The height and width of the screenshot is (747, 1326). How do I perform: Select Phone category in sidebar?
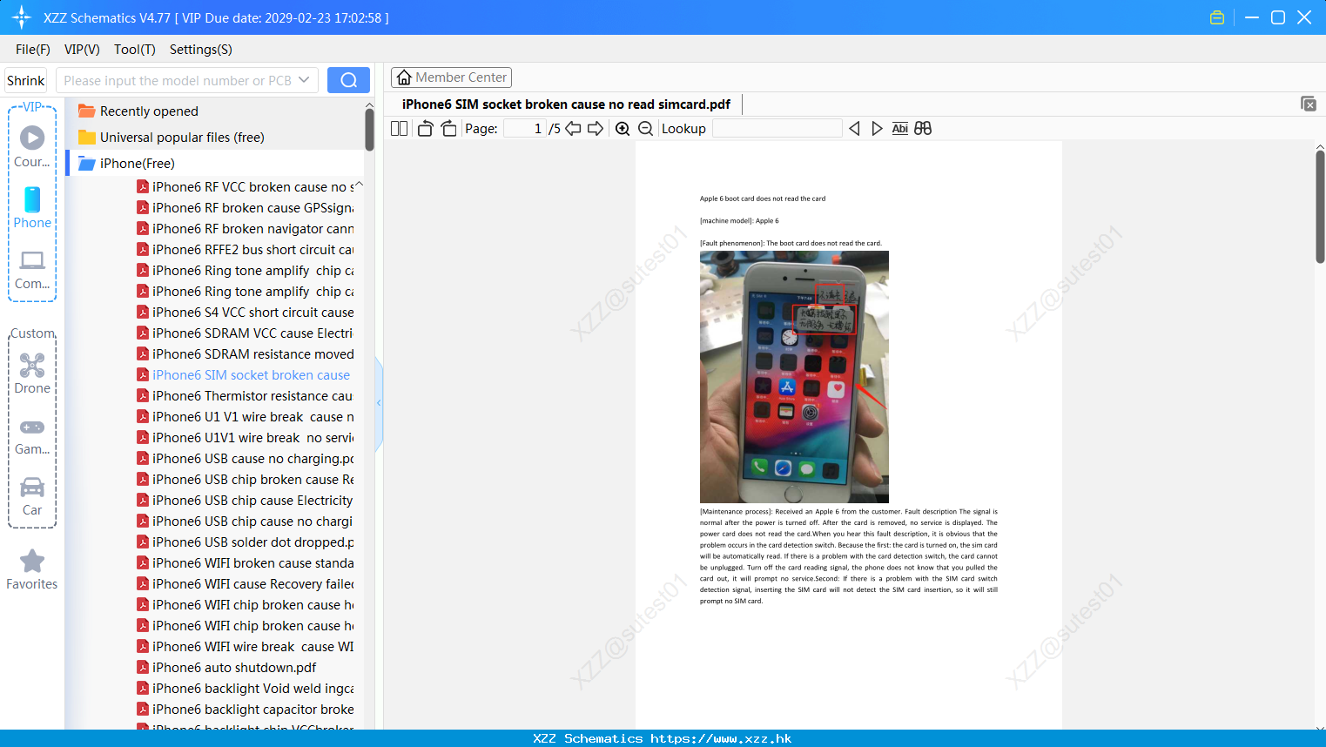click(32, 208)
